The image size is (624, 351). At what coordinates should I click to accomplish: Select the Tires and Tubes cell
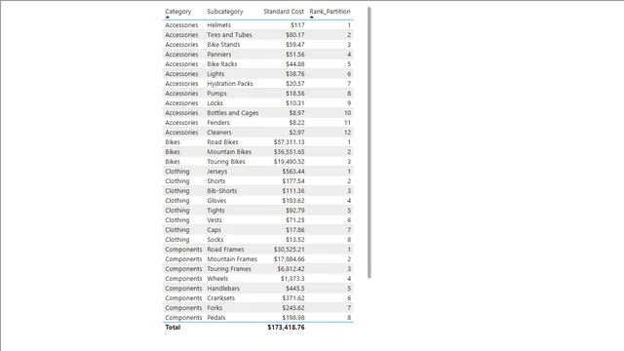click(229, 35)
